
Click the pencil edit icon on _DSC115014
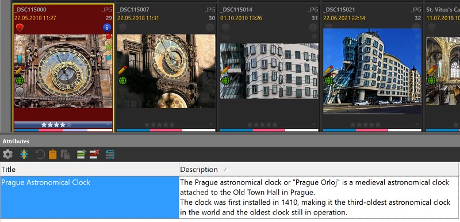(225, 70)
